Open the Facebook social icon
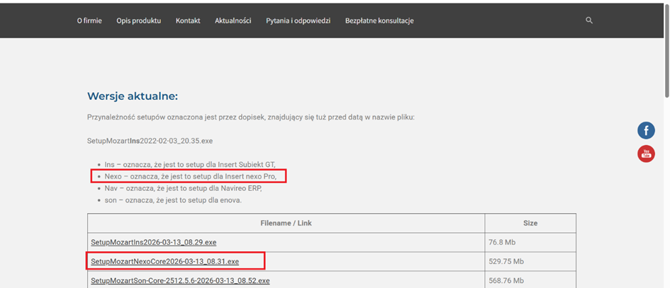 646,130
